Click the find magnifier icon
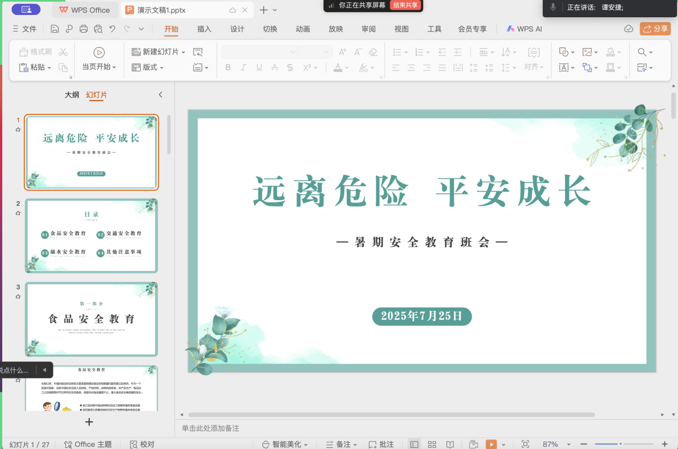The height and width of the screenshot is (449, 678). (642, 52)
